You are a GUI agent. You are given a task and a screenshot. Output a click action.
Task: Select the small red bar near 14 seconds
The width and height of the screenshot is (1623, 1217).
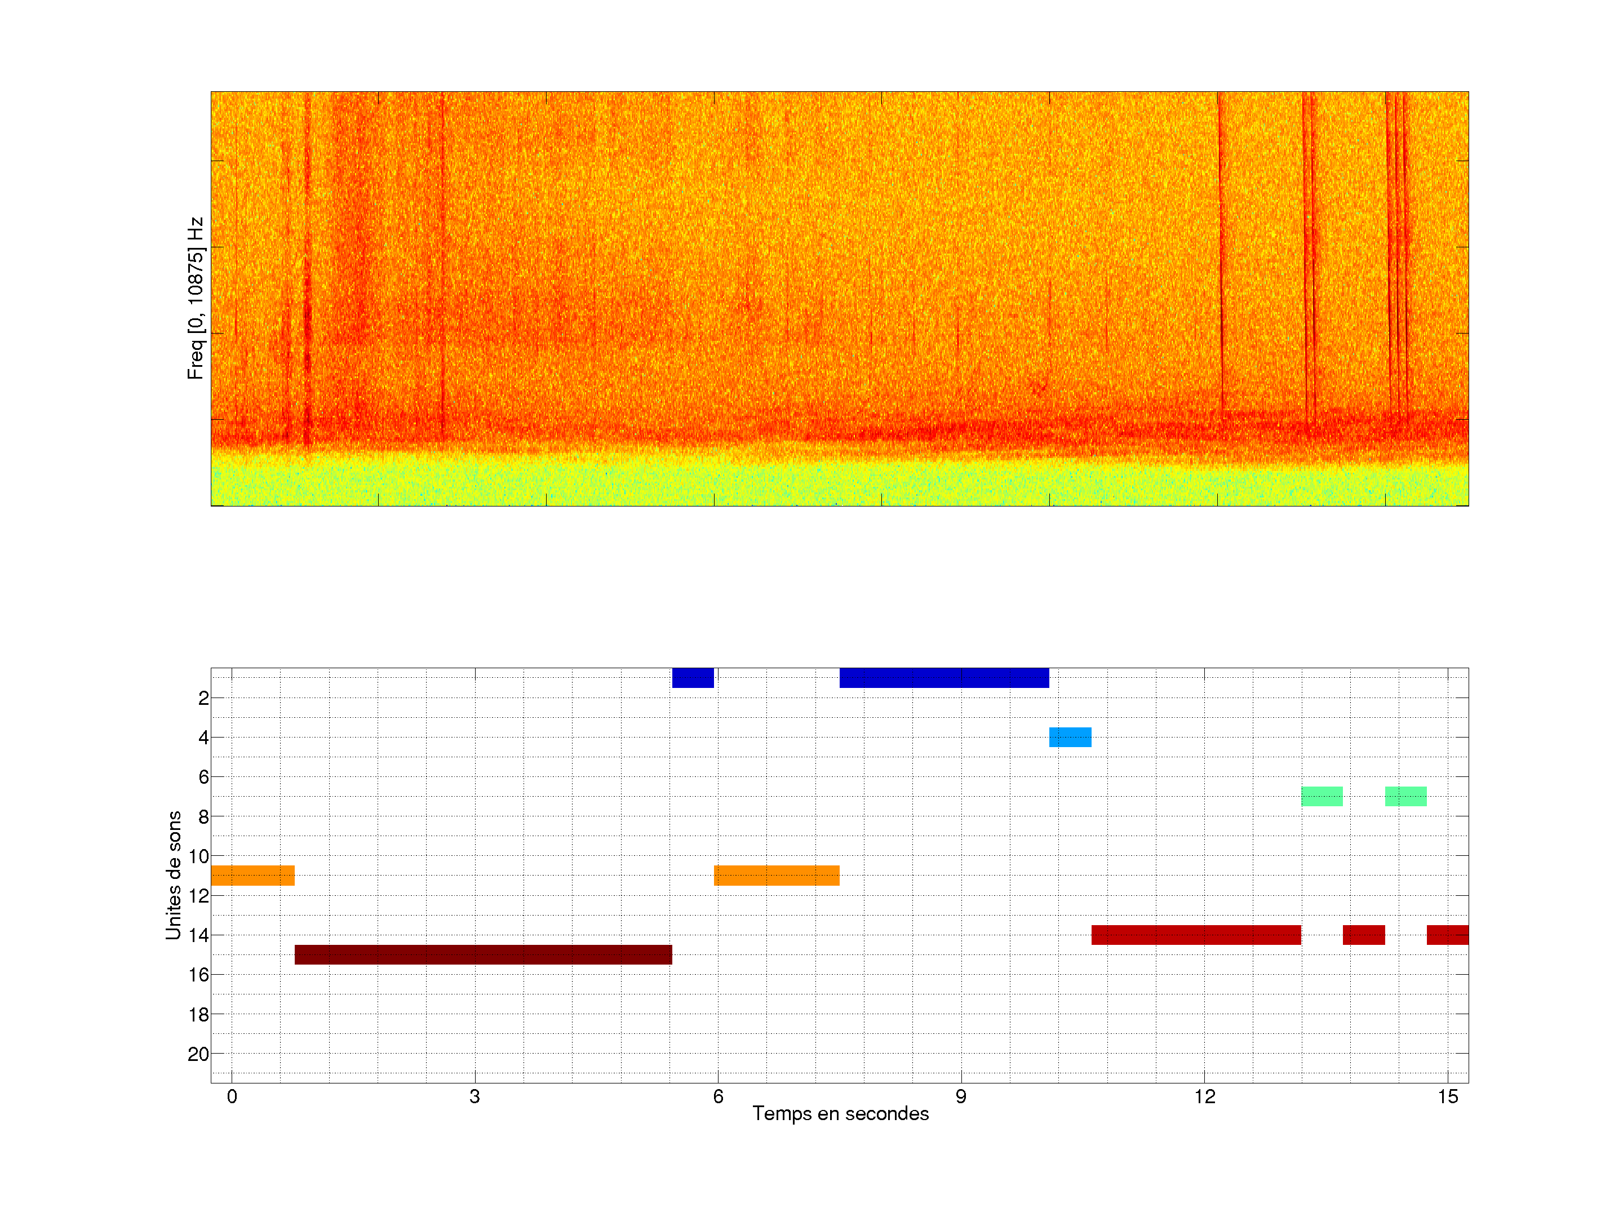tap(1363, 935)
